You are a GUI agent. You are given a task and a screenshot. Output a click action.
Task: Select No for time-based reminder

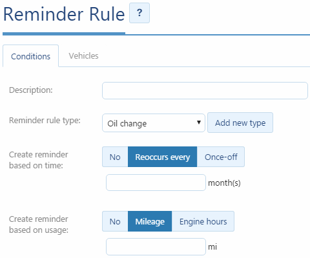click(115, 157)
